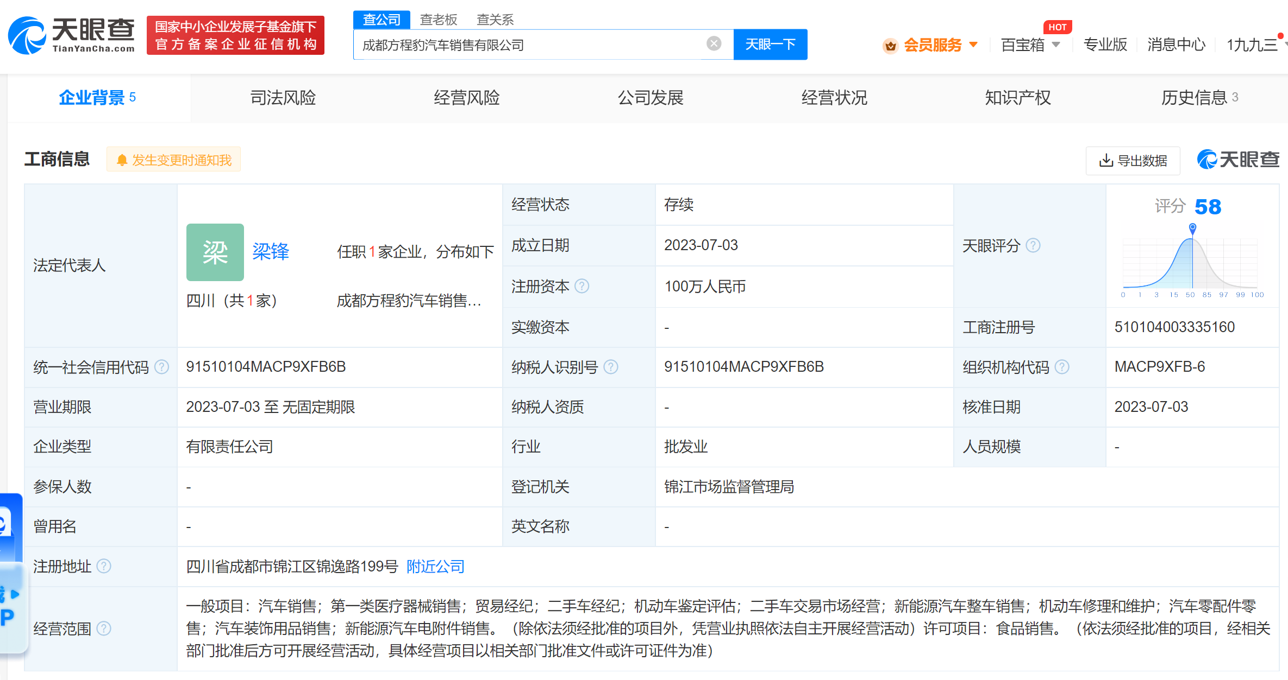Open the help icon next to 组织机构代码

(x=1062, y=367)
